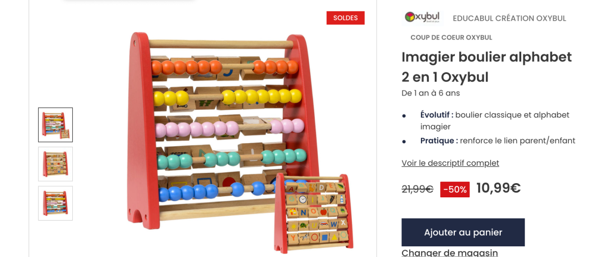
Task: Click the Imagier boulier alphabet product title
Action: coord(487,67)
